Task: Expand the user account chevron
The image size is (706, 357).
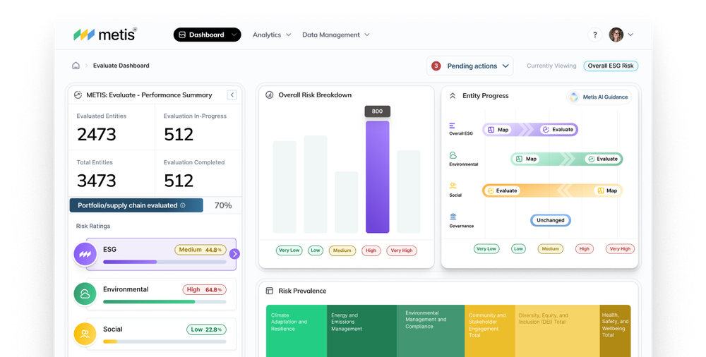Action: click(x=630, y=35)
